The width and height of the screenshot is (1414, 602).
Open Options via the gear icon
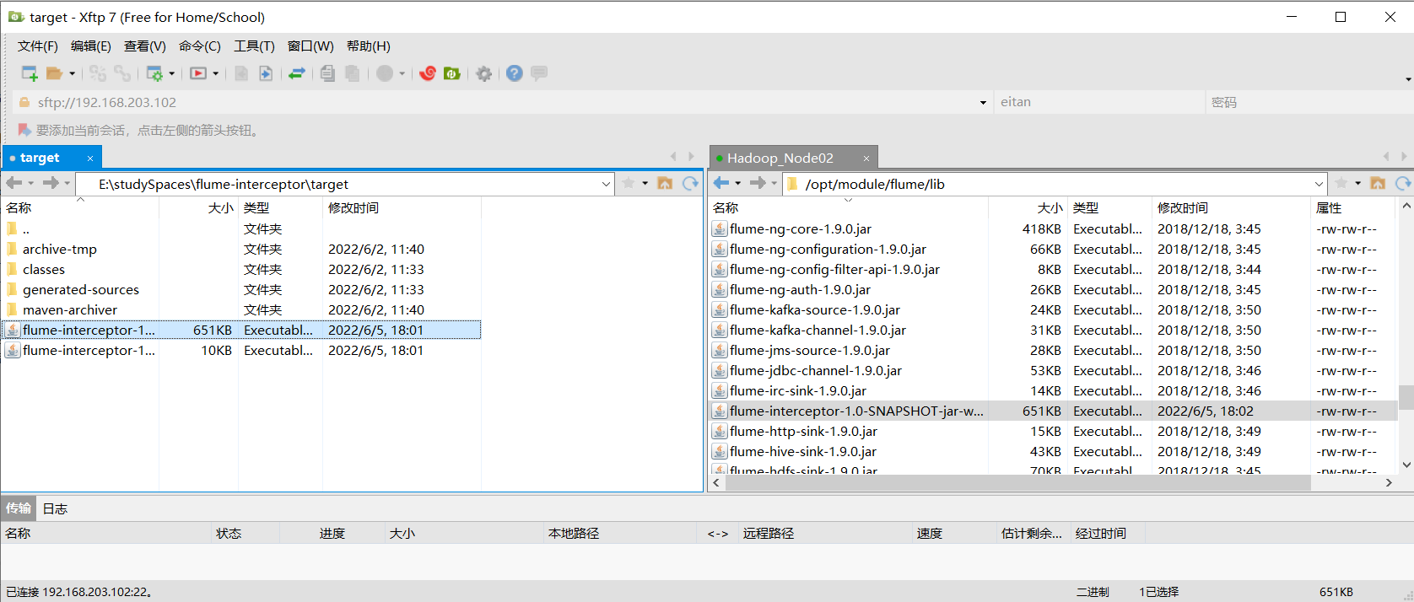[x=483, y=73]
